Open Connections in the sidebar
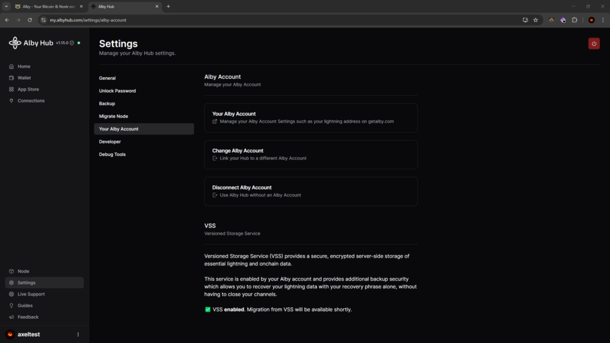 [31, 101]
